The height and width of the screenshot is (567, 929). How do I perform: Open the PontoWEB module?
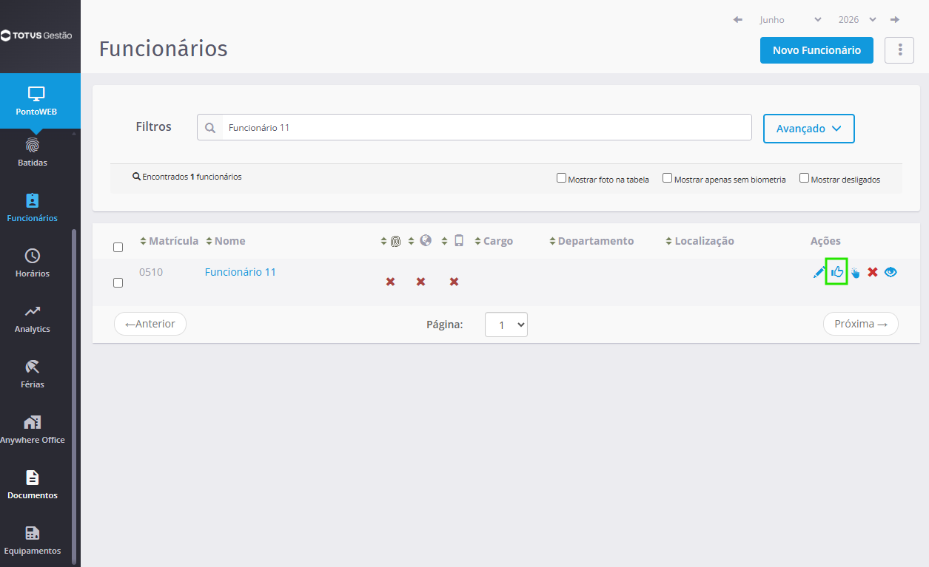(36, 102)
